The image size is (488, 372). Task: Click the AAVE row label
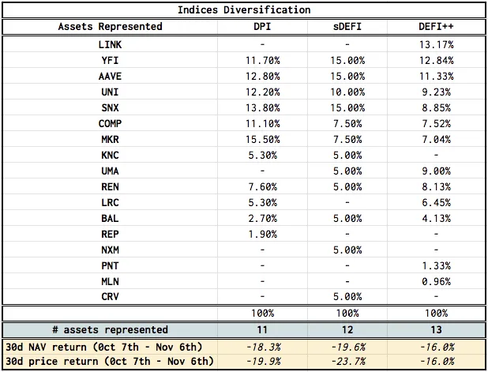tap(110, 77)
